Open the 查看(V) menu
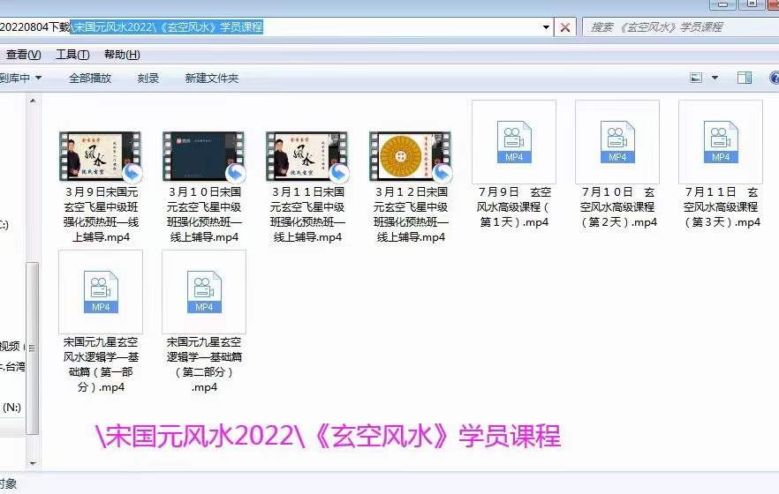This screenshot has width=779, height=494. [x=17, y=55]
